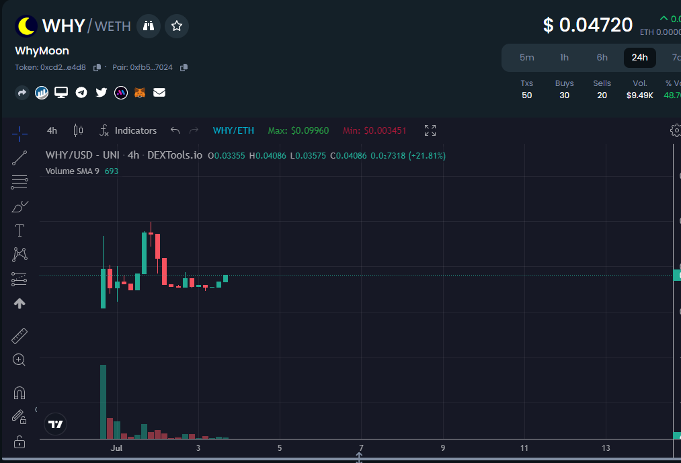
Task: Open the Twitter link icon
Action: (102, 93)
